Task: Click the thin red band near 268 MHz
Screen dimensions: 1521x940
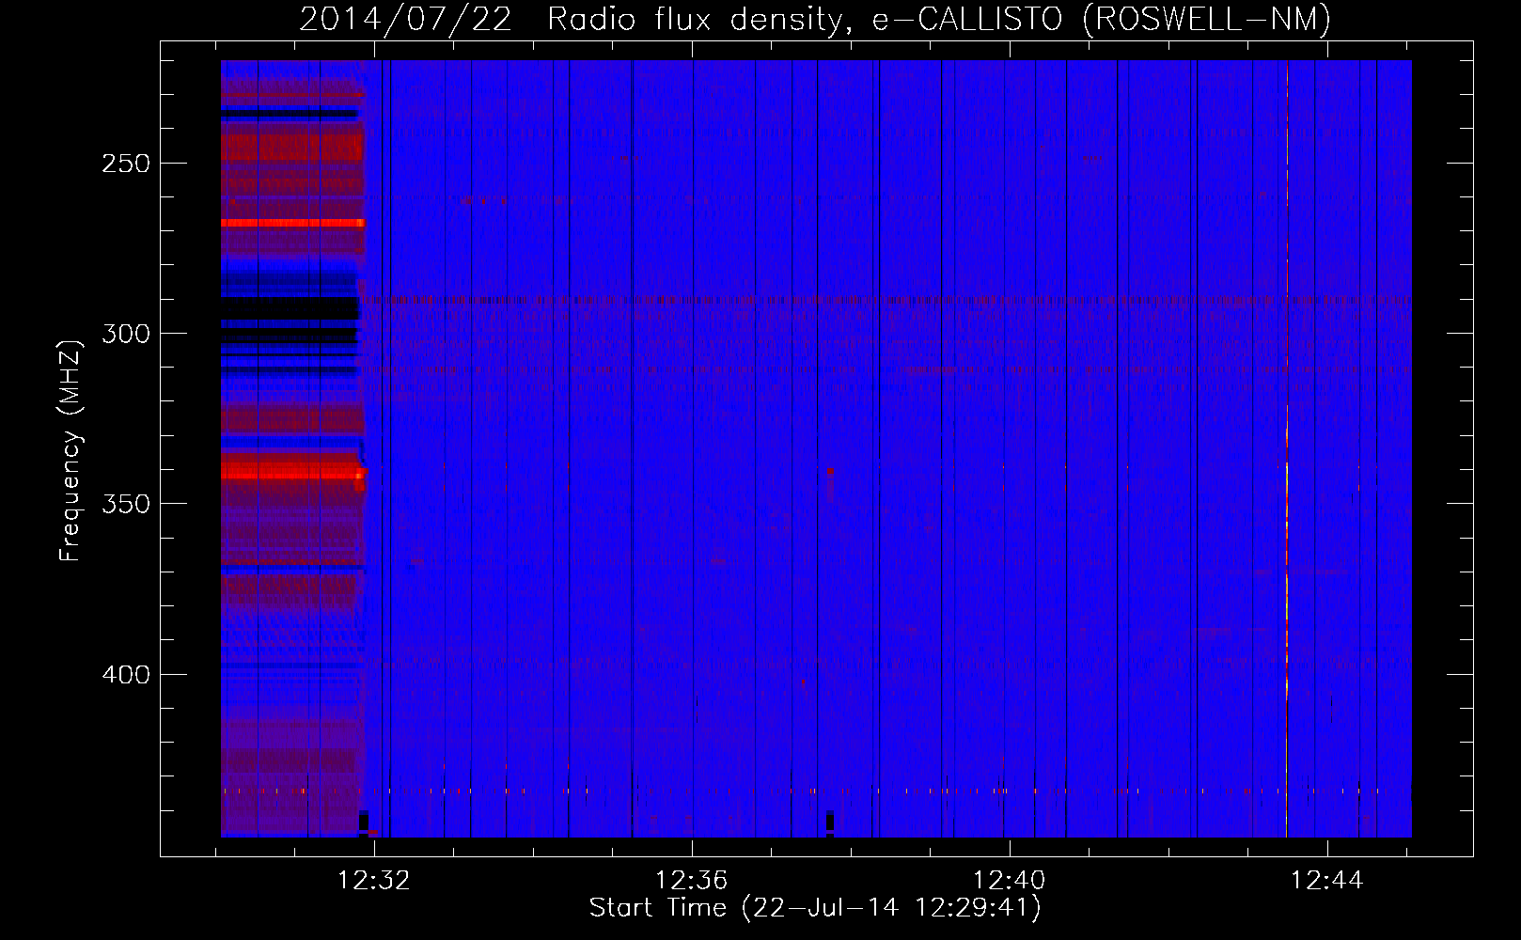Action: 292,224
